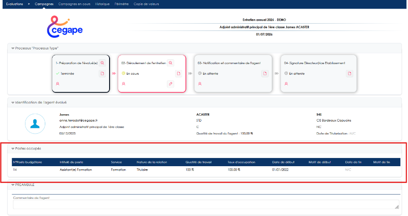Image resolution: width=408 pixels, height=216 pixels.
Task: Click the En cours clock icon
Action: (124, 73)
